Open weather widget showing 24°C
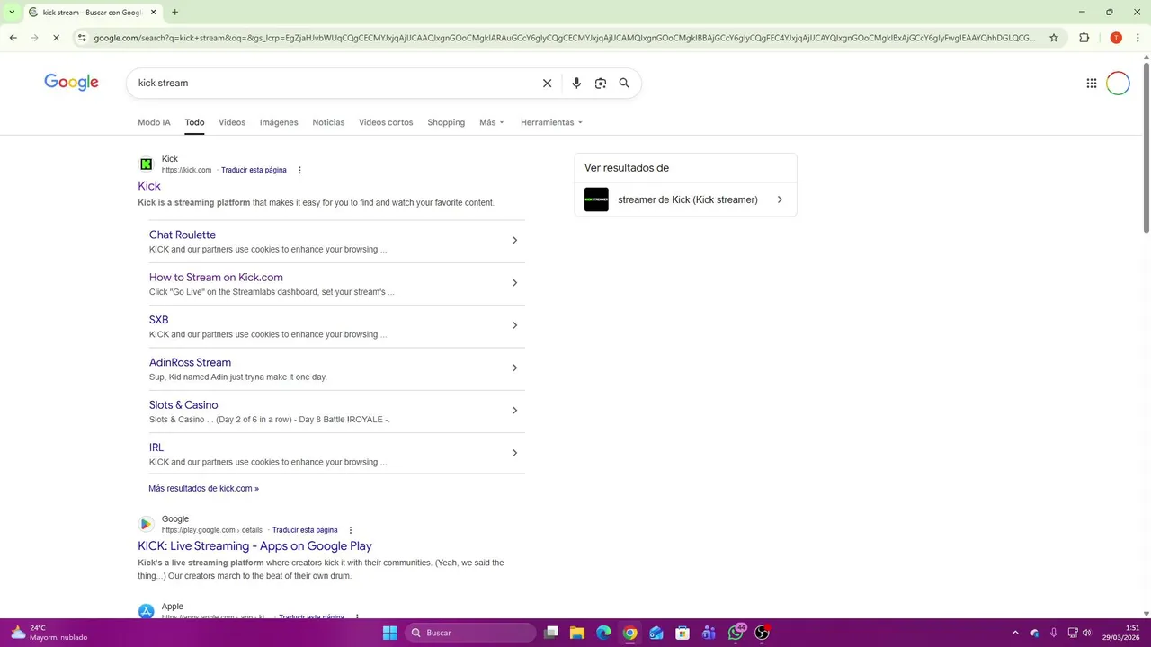 [49, 633]
